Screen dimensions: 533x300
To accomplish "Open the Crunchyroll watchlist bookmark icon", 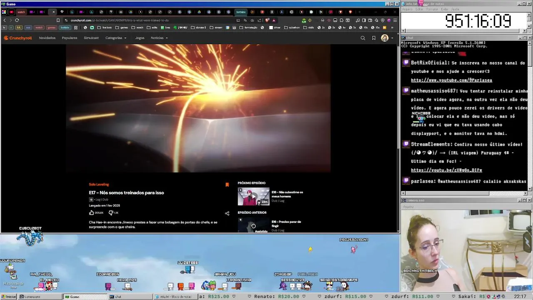I will click(374, 38).
